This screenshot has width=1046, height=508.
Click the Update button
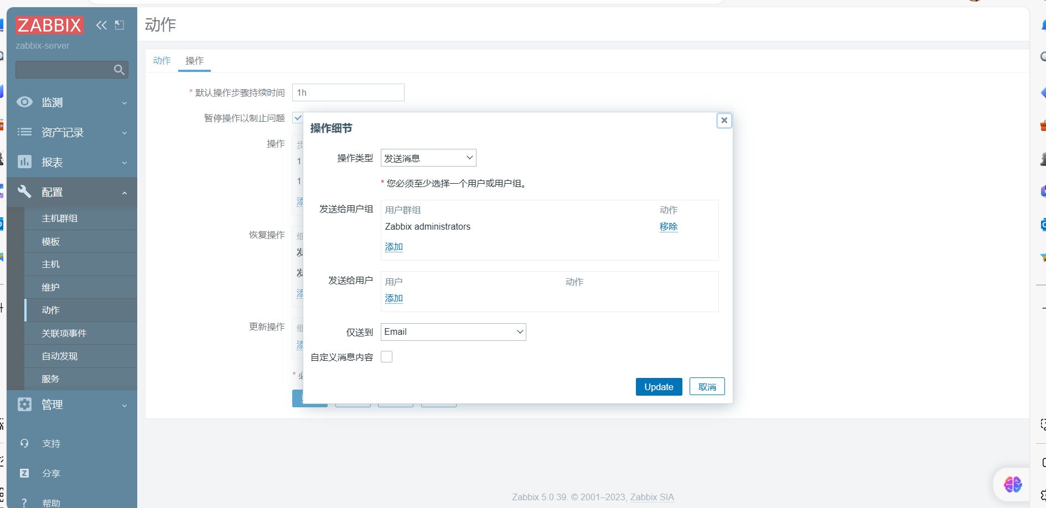[x=659, y=387]
